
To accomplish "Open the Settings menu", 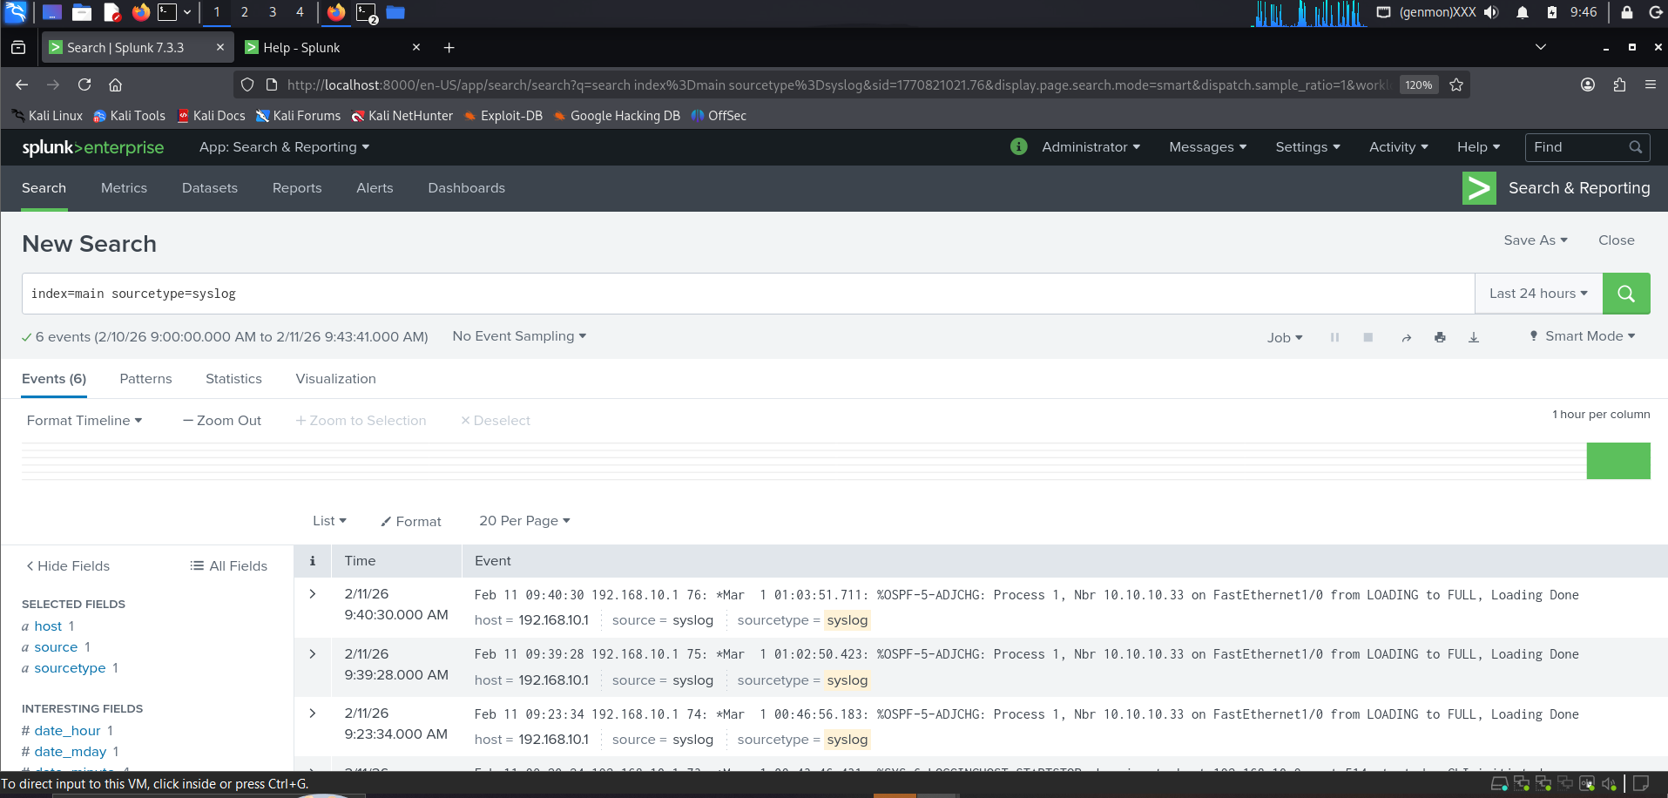I will click(1307, 146).
